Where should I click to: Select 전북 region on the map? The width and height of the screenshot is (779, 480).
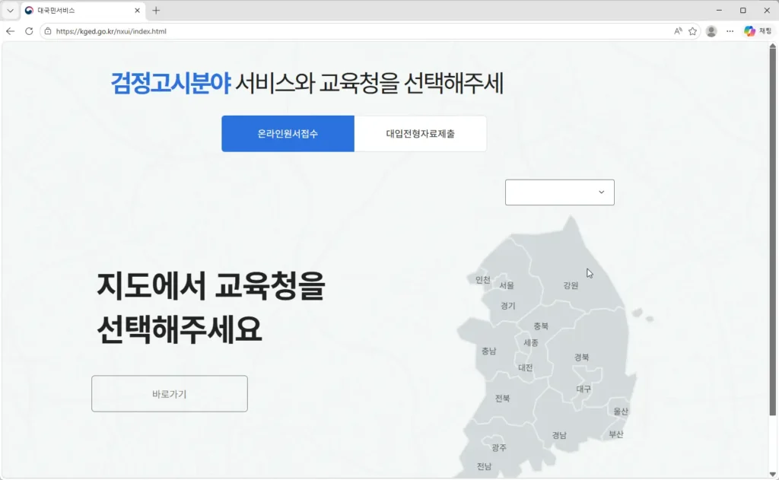click(502, 398)
